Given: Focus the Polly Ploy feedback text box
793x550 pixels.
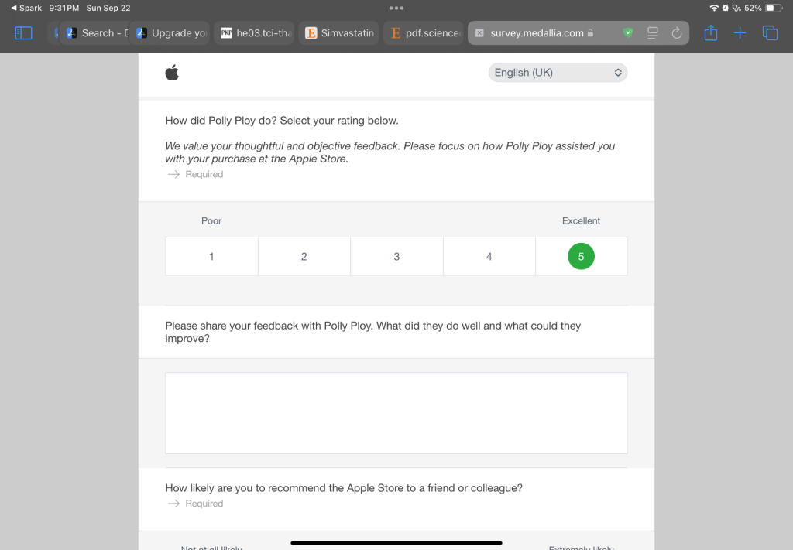Looking at the screenshot, I should [396, 412].
